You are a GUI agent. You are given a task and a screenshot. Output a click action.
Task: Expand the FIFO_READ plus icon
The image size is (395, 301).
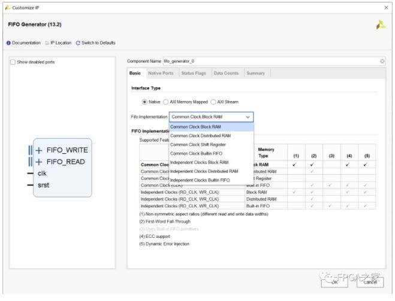click(38, 162)
